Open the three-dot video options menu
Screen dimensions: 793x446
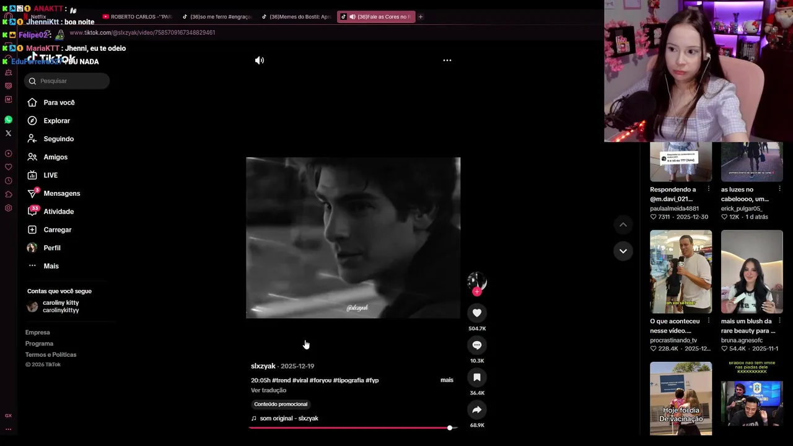tap(447, 60)
